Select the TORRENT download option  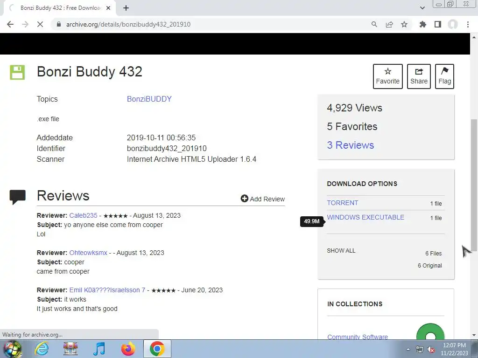coord(342,203)
